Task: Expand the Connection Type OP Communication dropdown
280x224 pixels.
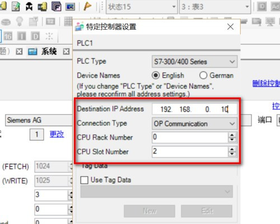Action: (x=195, y=124)
